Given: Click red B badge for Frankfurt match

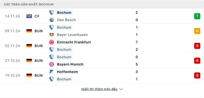Looking at the screenshot, I should click(197, 46).
